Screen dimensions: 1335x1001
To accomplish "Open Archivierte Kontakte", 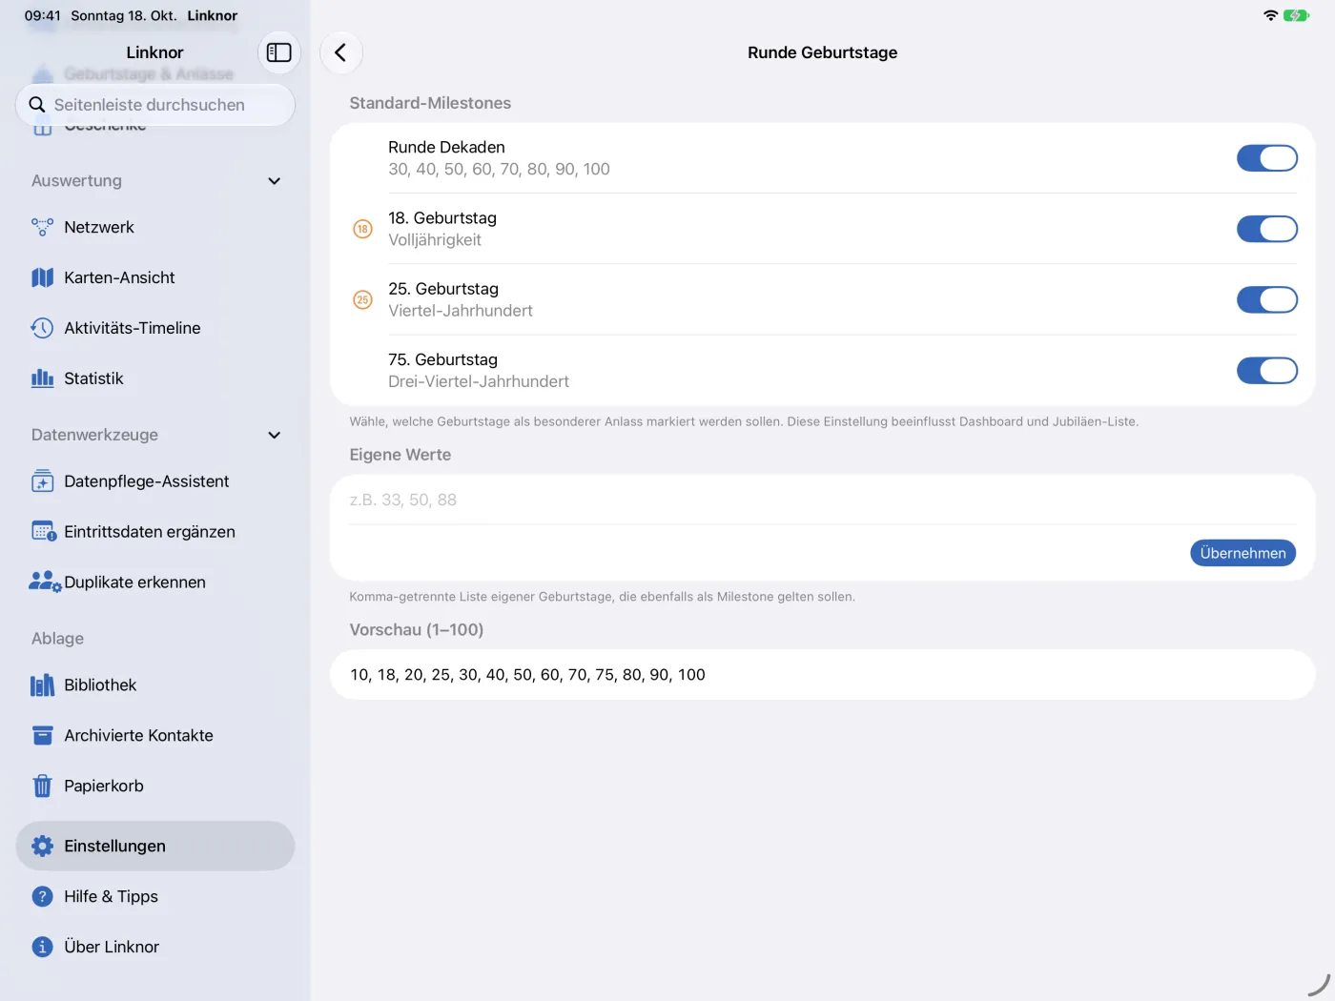I will (x=155, y=736).
